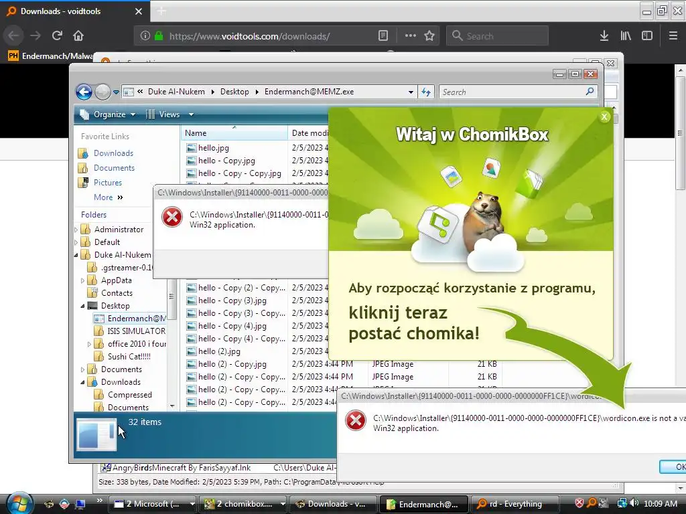Select Duke Al-Nukem in the breadcrumb
This screenshot has height=514, width=686.
176,92
